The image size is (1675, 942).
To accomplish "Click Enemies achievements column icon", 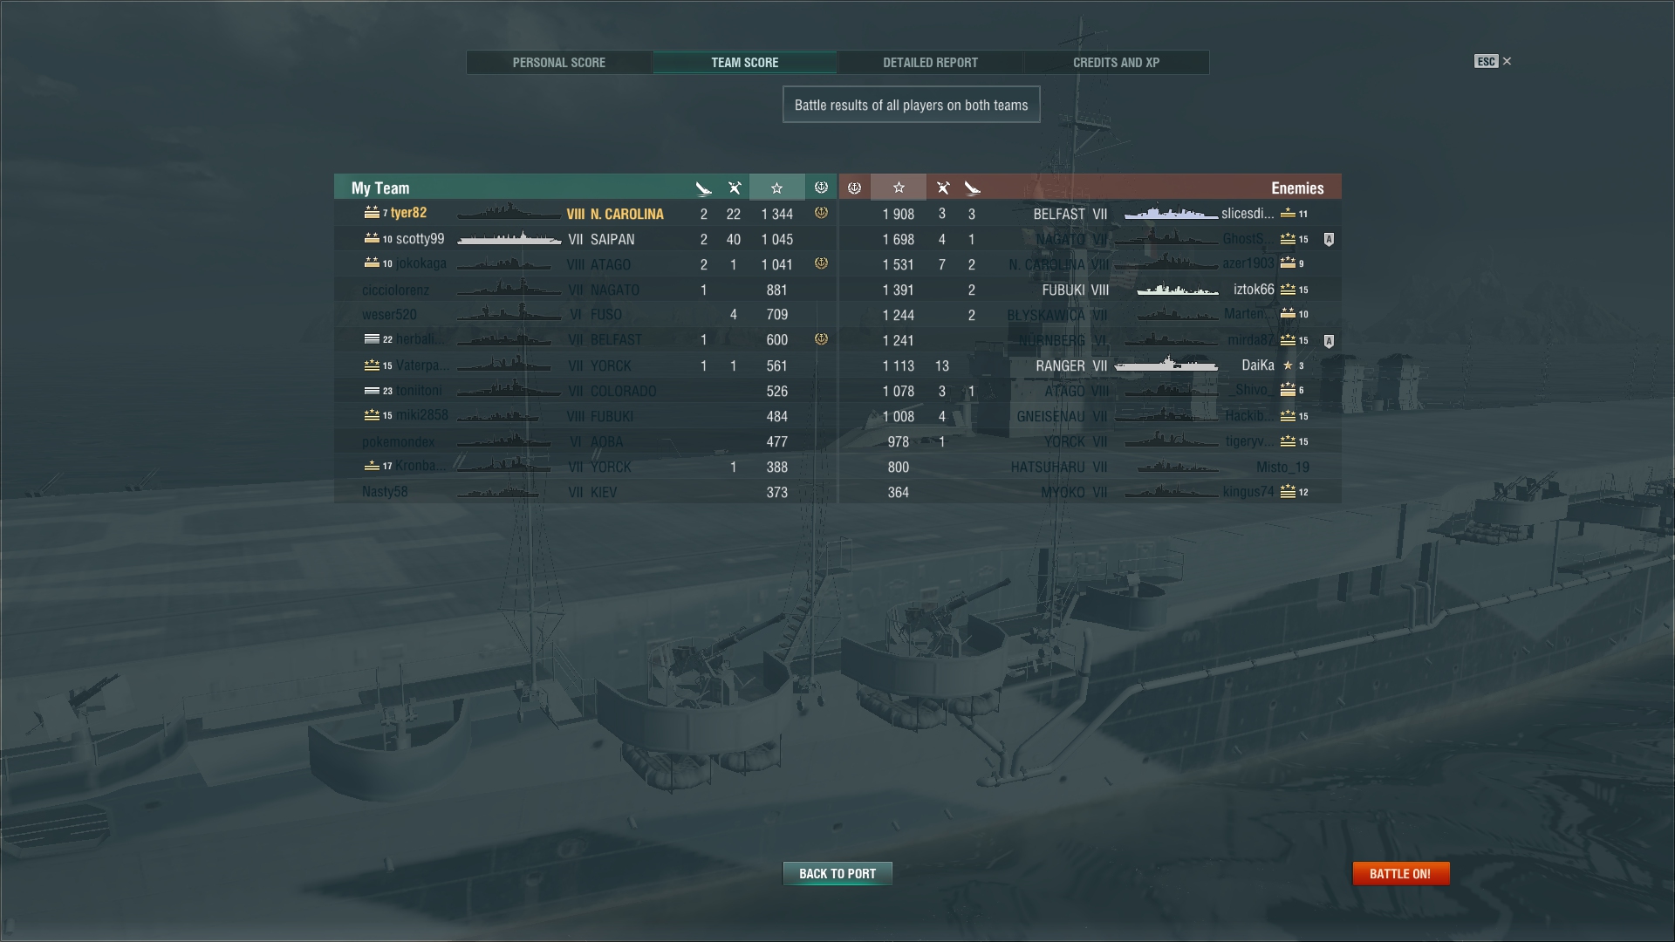I will [854, 188].
